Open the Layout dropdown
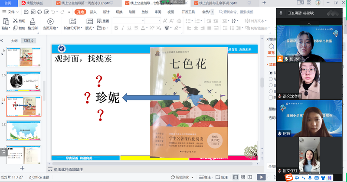Screen dimensions: 347x182 click(90, 28)
